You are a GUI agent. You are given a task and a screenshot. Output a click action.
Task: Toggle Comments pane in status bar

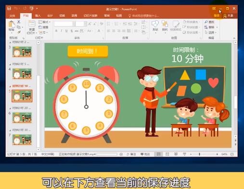click(145, 154)
